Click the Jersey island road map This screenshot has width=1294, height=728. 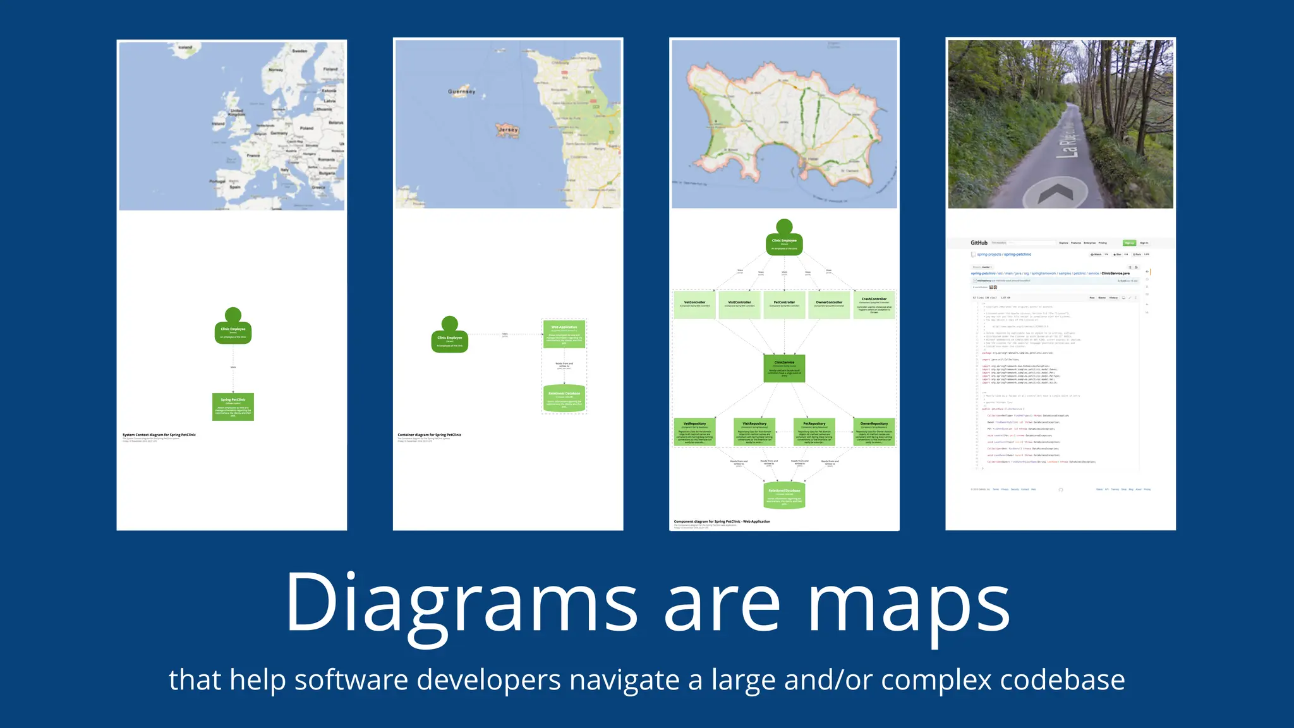[784, 124]
